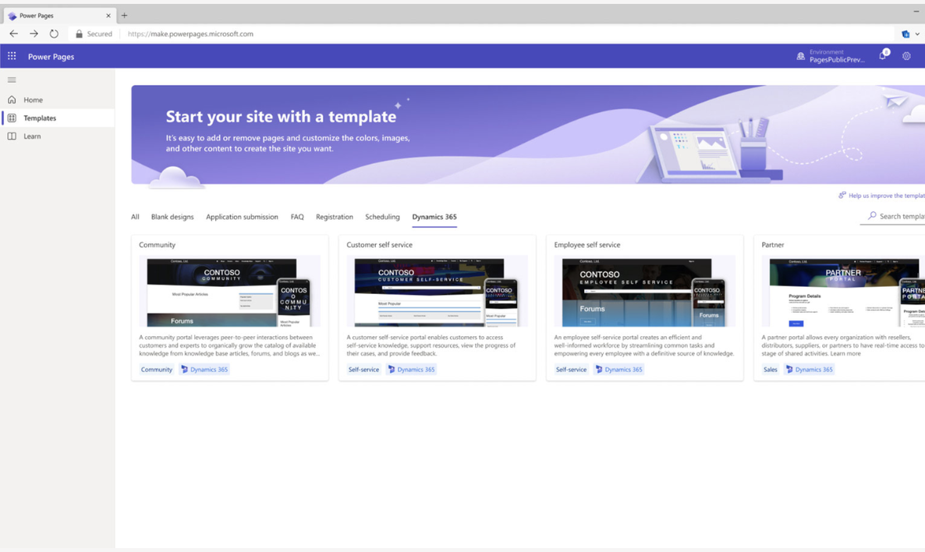Close the Power Pages browser tab
Screen dimensions: 925x552
(108, 16)
